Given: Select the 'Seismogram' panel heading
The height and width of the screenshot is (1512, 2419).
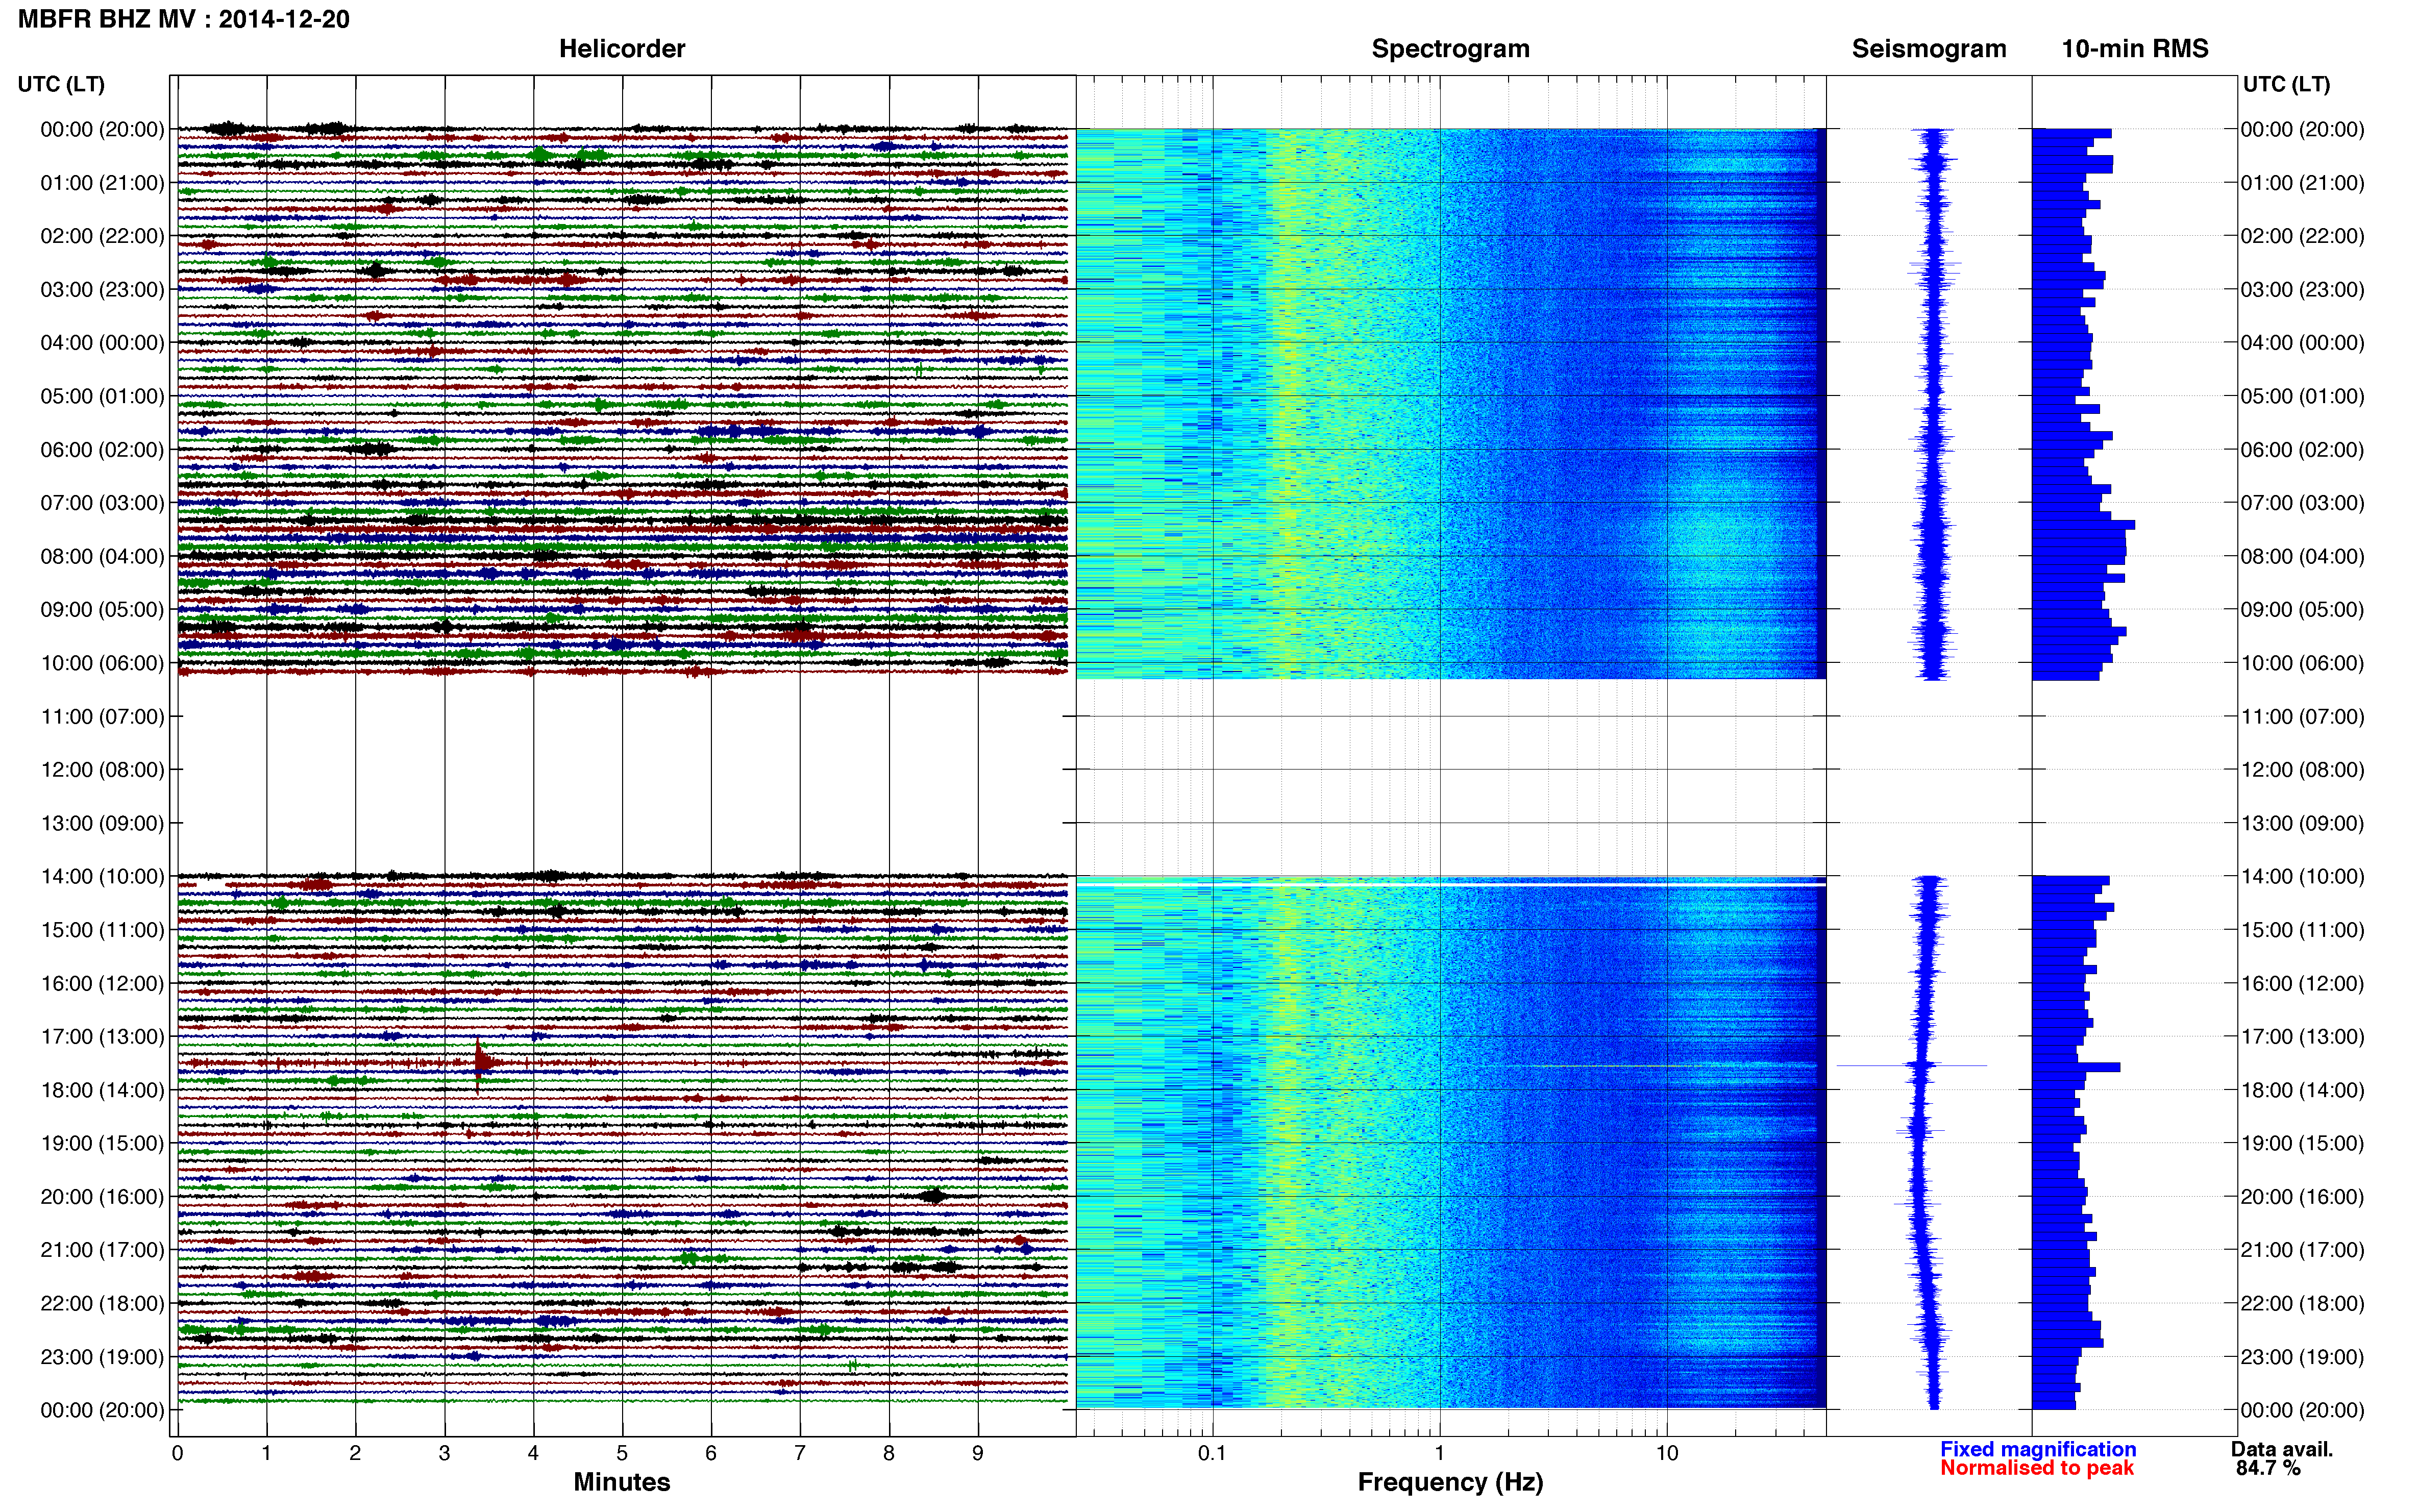Looking at the screenshot, I should click(x=1928, y=49).
